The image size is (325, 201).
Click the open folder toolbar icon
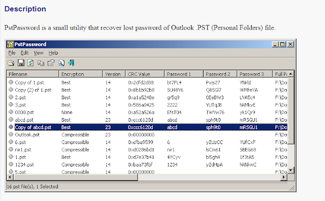pos(11,63)
